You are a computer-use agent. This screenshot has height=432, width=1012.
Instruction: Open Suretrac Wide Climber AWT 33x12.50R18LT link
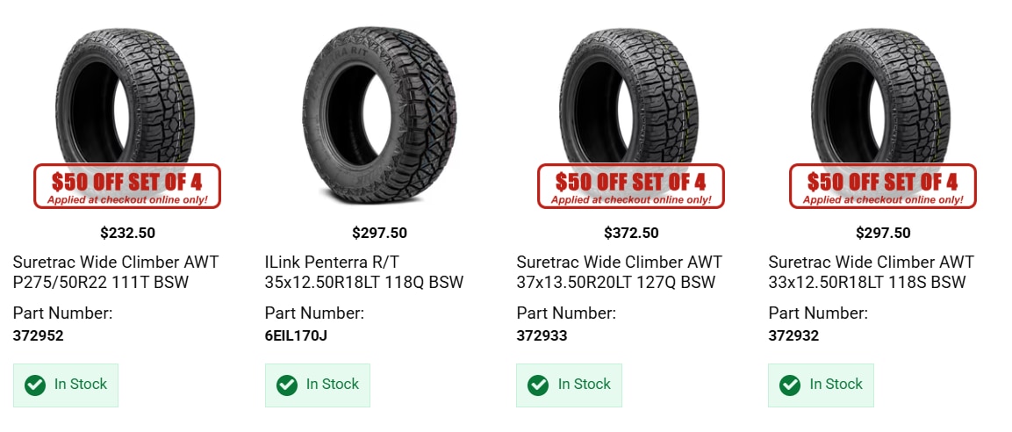point(872,272)
